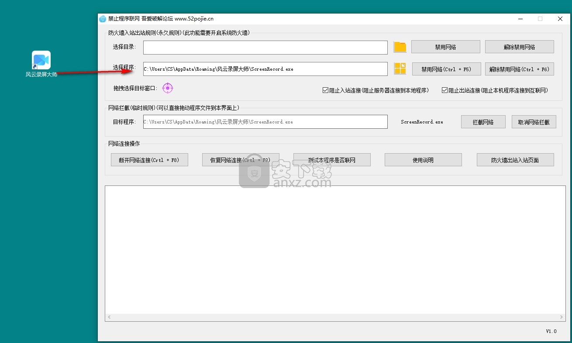572x343 pixels.
Task: Click the 取消网络拦截 button
Action: (534, 122)
